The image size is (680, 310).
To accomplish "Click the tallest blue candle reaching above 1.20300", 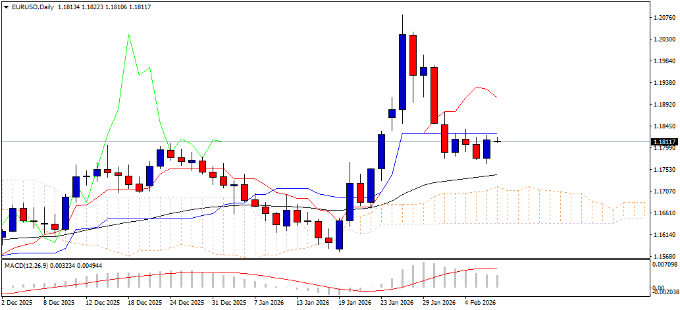I will click(x=402, y=72).
